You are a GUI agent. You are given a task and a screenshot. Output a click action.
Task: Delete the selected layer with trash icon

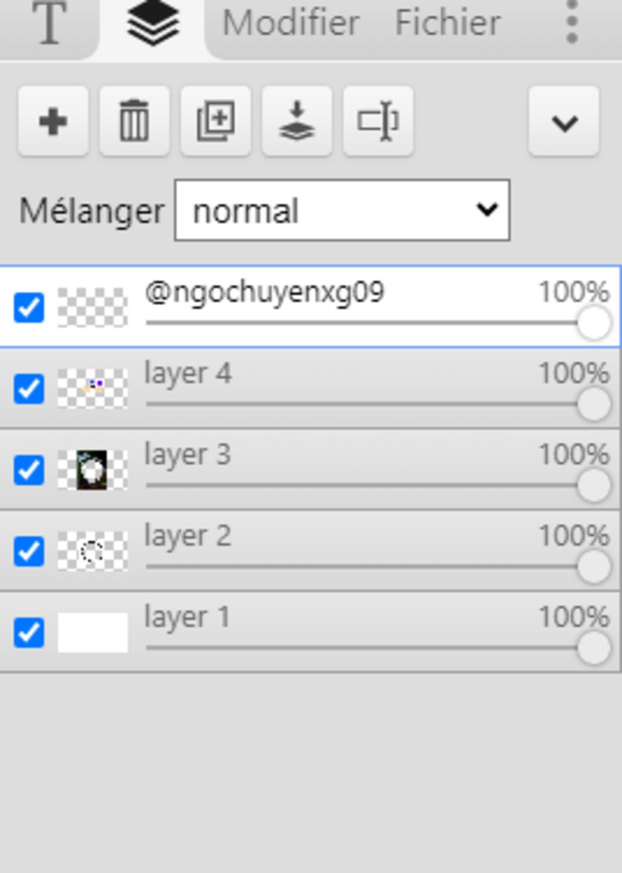[x=134, y=122]
